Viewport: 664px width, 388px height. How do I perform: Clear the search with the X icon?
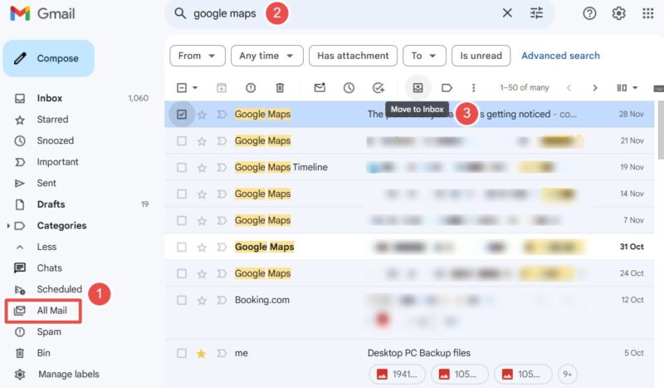coord(507,13)
